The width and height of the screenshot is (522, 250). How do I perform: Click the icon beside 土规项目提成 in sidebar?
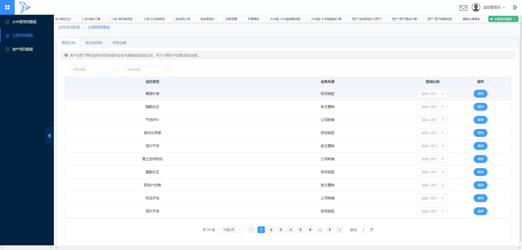click(7, 36)
